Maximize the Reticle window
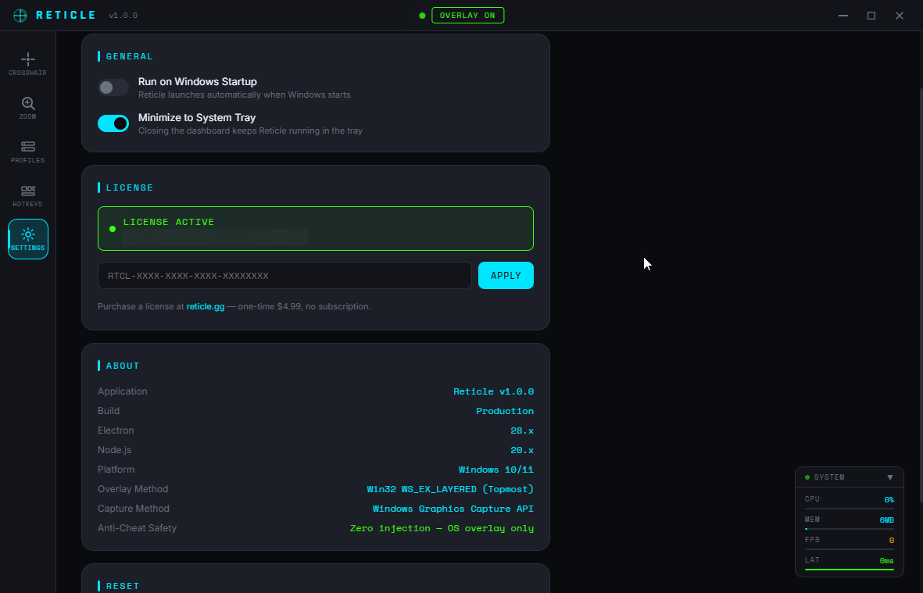923x593 pixels. point(871,16)
